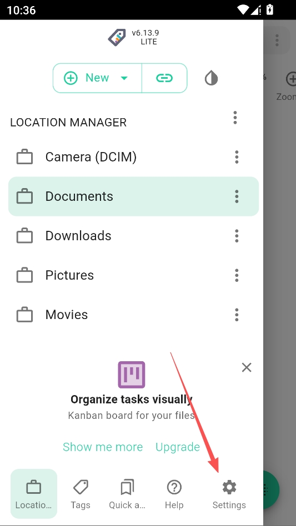Open the Settings tab
The image size is (296, 526).
[x=229, y=493]
